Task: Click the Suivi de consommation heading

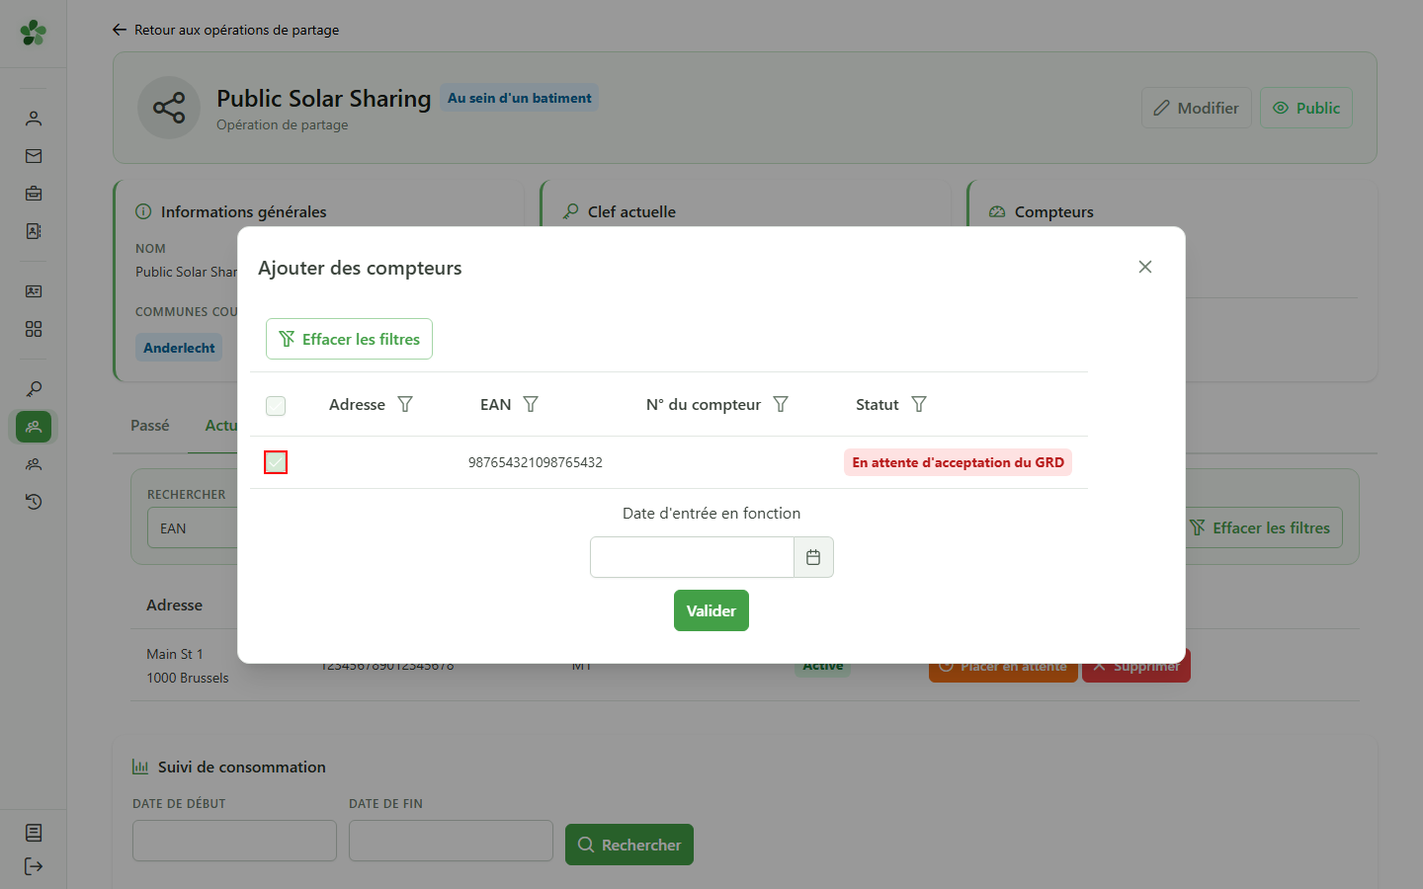Action: click(x=242, y=767)
